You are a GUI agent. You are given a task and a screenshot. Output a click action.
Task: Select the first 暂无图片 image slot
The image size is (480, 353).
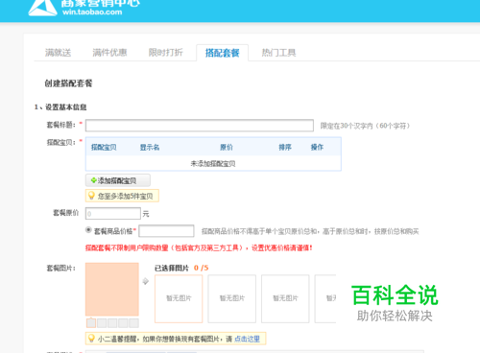(179, 298)
